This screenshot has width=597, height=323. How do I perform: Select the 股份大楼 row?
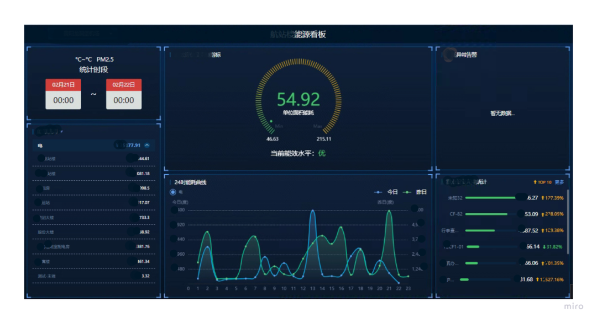pos(93,232)
